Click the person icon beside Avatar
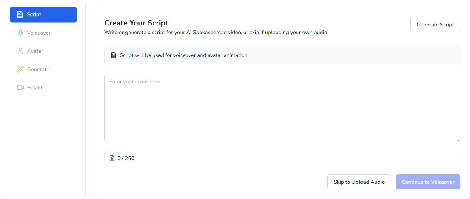The height and width of the screenshot is (199, 470). 20,51
